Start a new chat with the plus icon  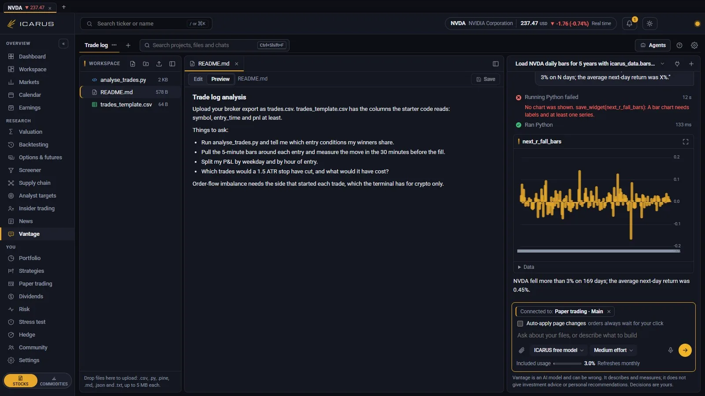point(691,64)
